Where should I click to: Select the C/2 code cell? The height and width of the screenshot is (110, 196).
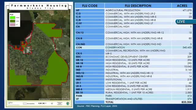point(90,13)
